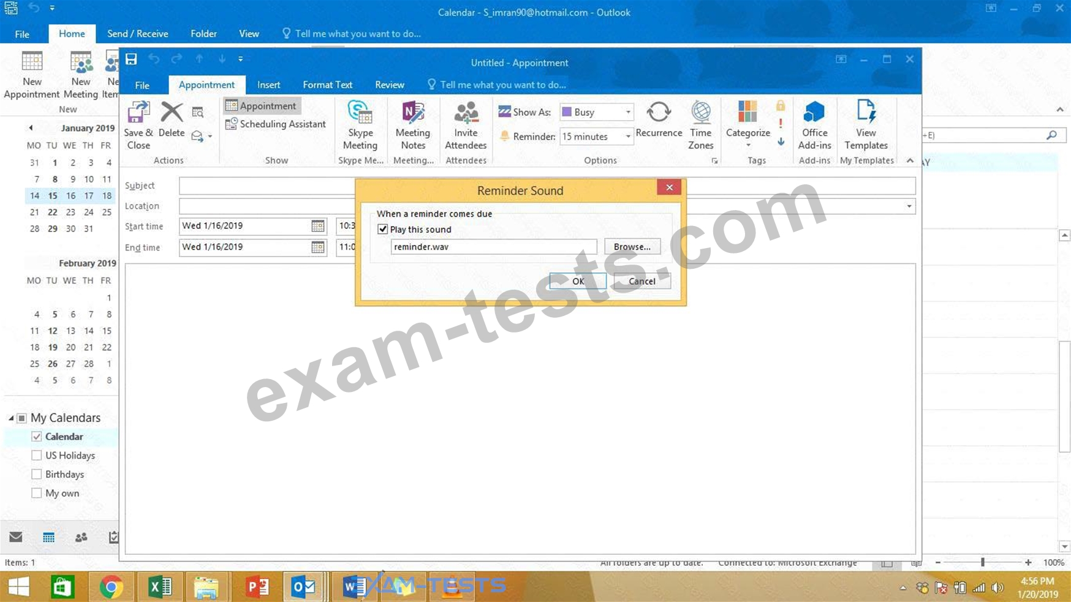Click zoom in plus button

coord(1028,562)
